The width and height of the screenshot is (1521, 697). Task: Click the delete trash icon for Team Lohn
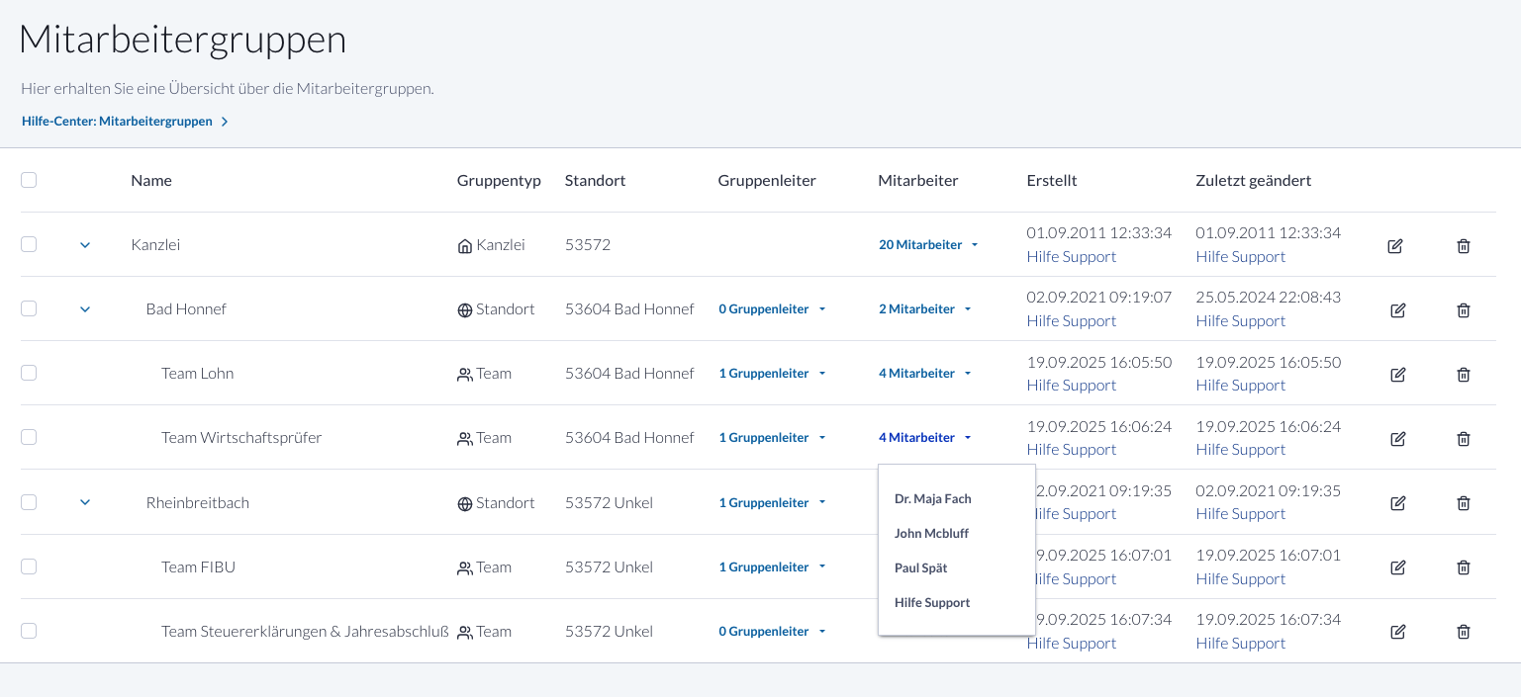point(1464,374)
